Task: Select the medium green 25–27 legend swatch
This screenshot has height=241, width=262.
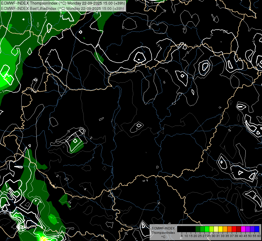Action: coord(202,229)
